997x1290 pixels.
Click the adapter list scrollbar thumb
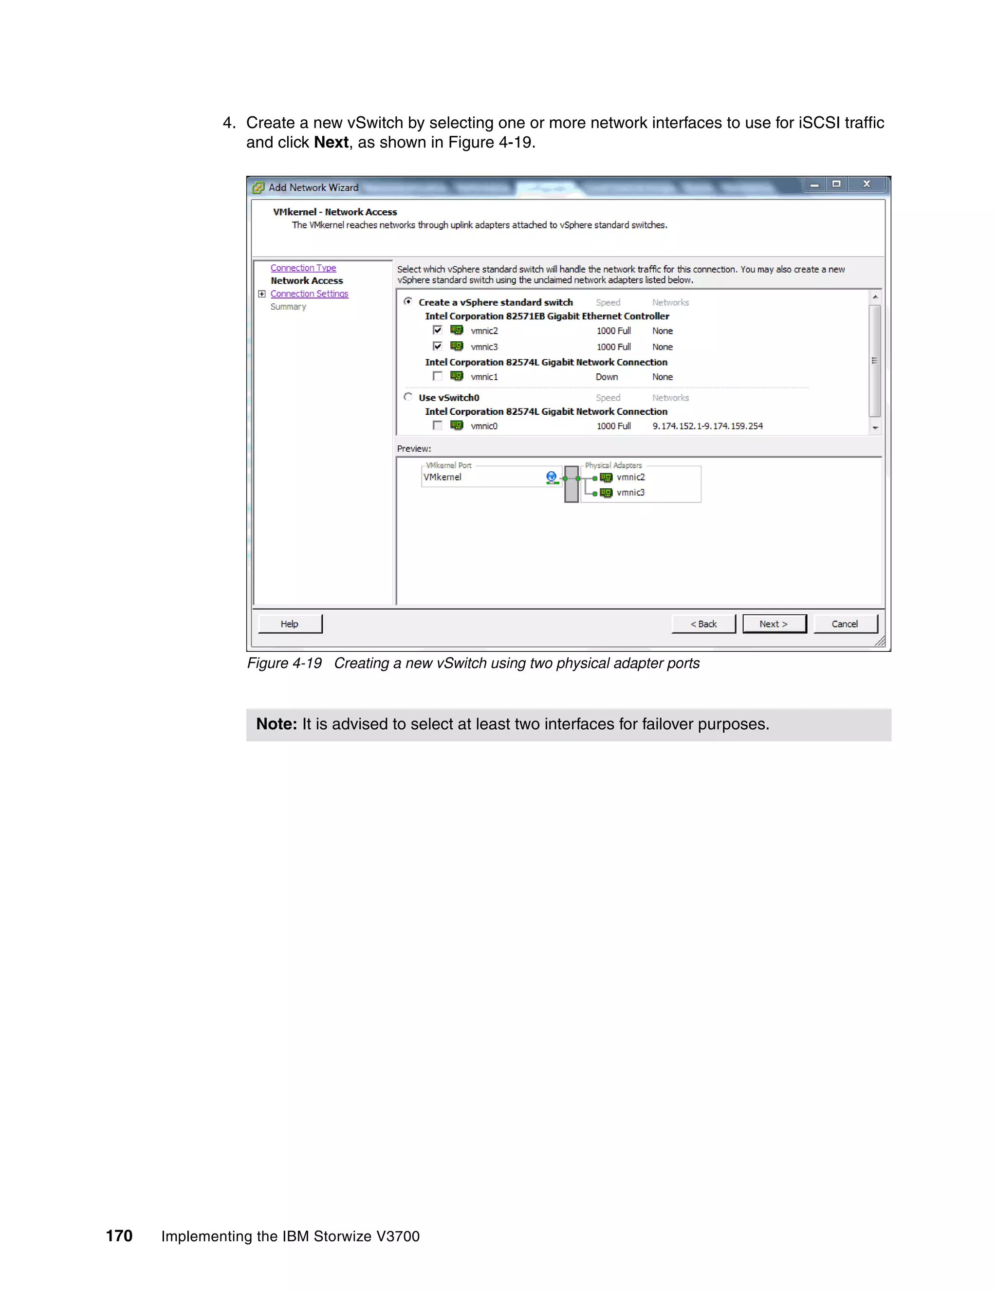pyautogui.click(x=875, y=360)
